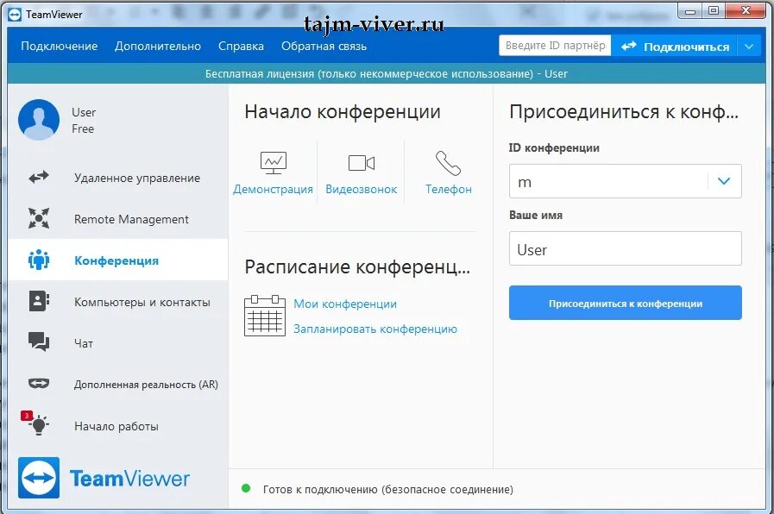This screenshot has width=774, height=514.
Task: Open Компьютеры и контакты section
Action: click(118, 301)
